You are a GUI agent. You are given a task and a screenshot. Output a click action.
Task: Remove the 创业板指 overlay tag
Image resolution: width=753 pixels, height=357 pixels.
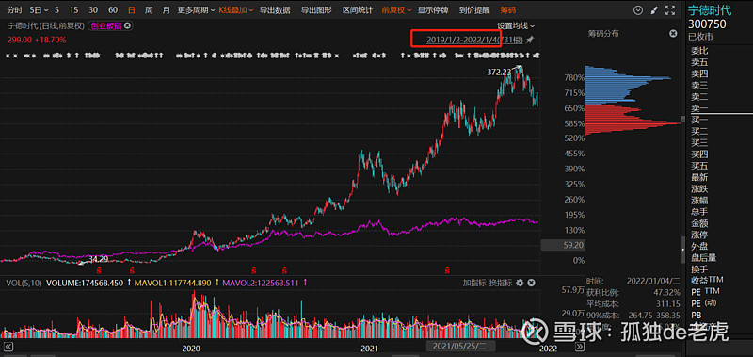point(127,26)
